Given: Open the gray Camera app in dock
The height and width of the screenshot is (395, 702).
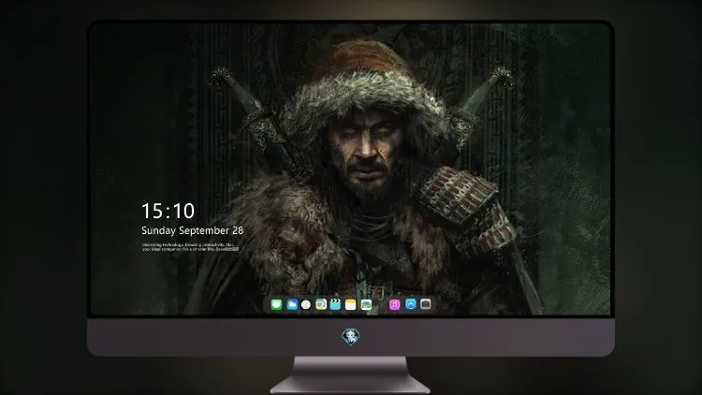Looking at the screenshot, I should coord(426,304).
